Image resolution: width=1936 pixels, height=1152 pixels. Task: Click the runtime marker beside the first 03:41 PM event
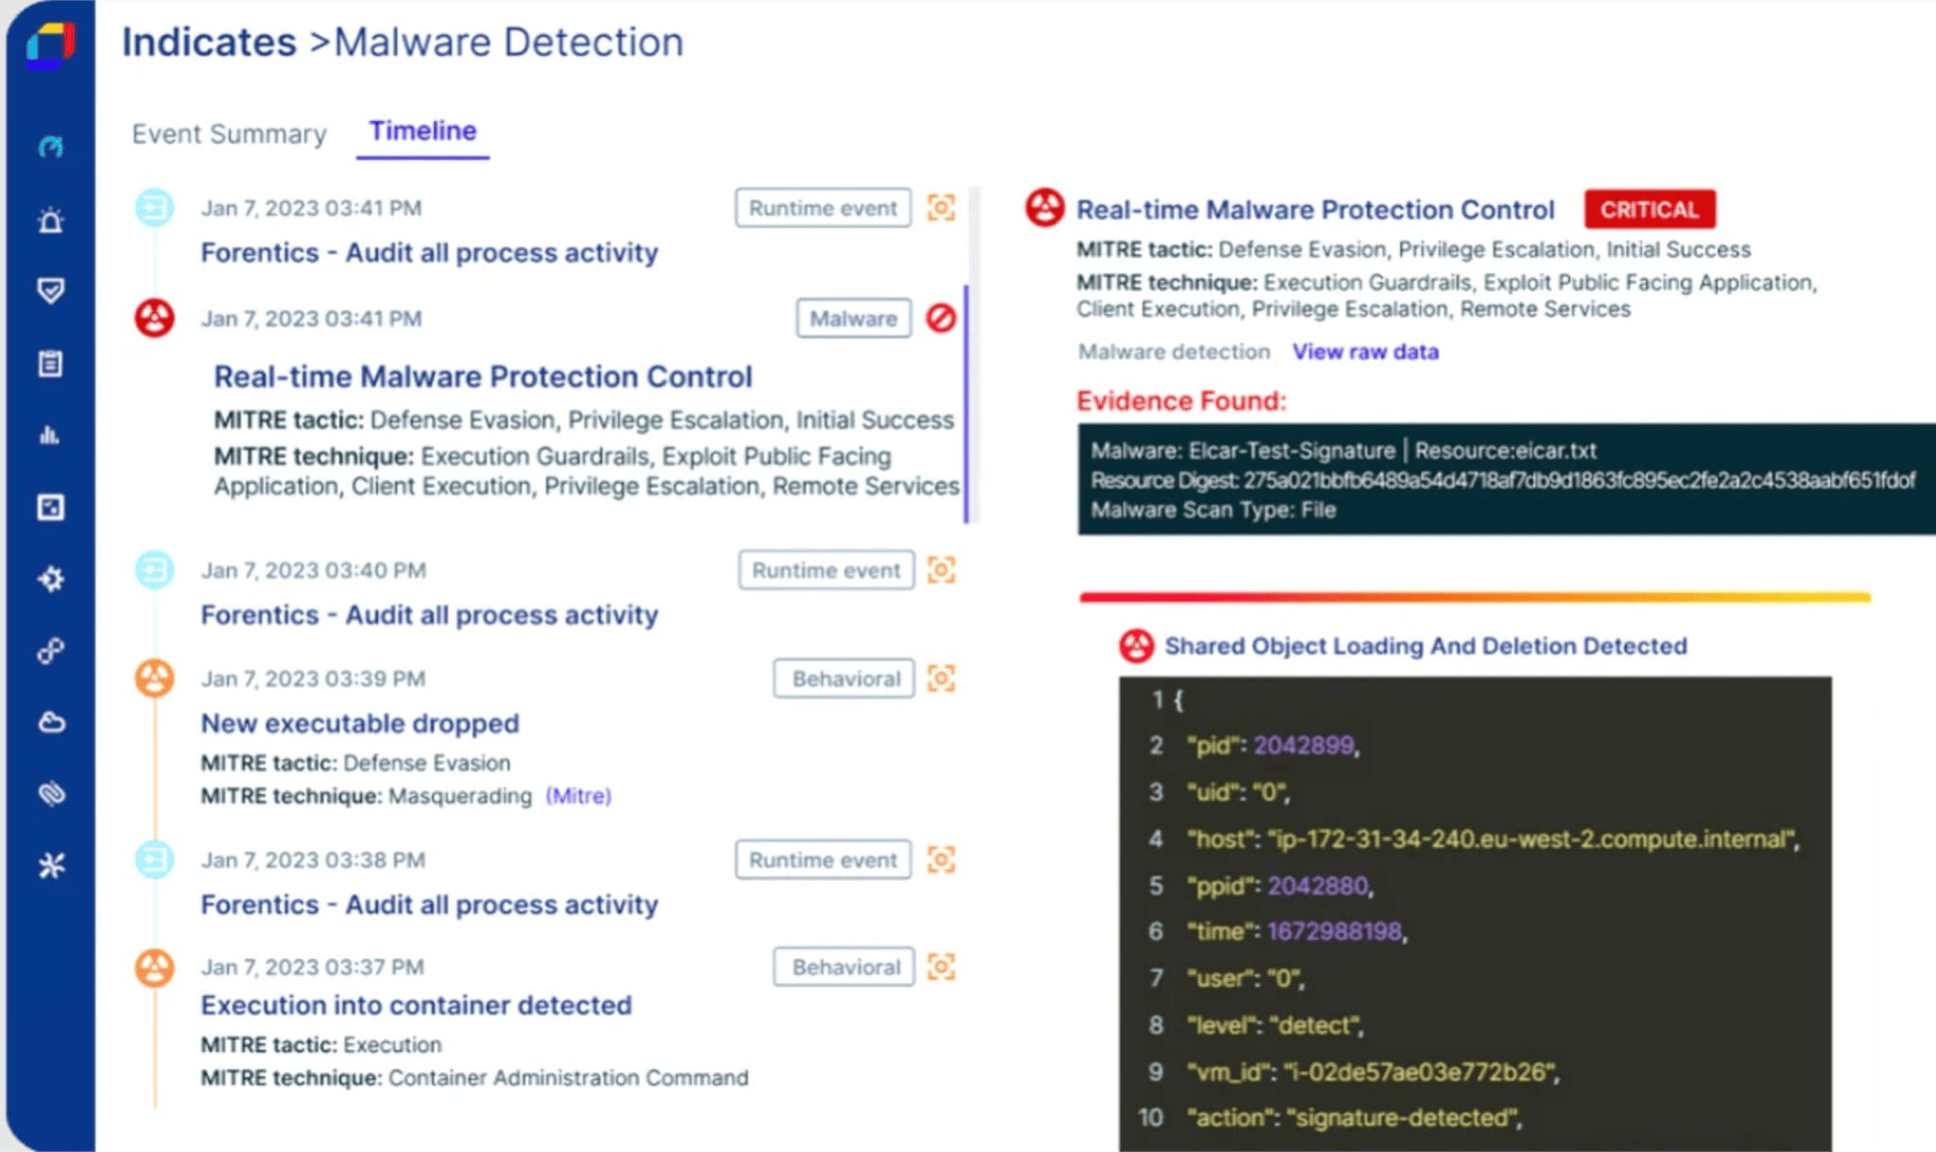(154, 207)
